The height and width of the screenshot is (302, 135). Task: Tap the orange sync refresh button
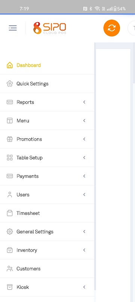(x=112, y=28)
